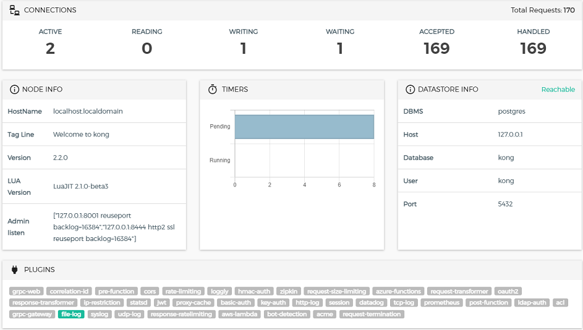Click the Total Requests counter
Image resolution: width=583 pixels, height=330 pixels.
click(x=543, y=10)
